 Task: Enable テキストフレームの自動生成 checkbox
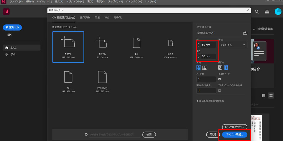pyautogui.click(x=220, y=90)
